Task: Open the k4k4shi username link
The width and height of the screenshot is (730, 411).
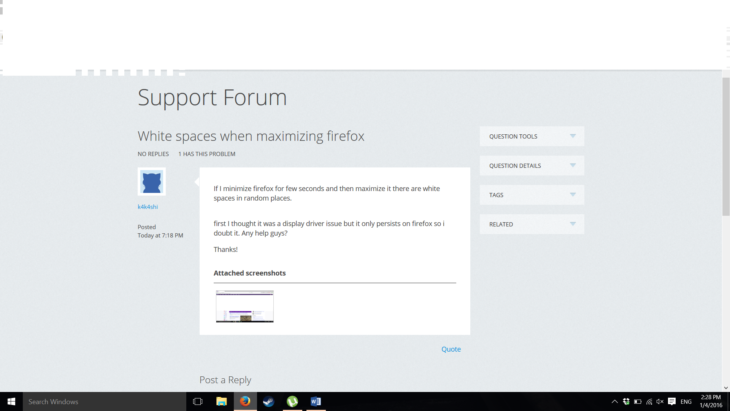Action: [148, 207]
